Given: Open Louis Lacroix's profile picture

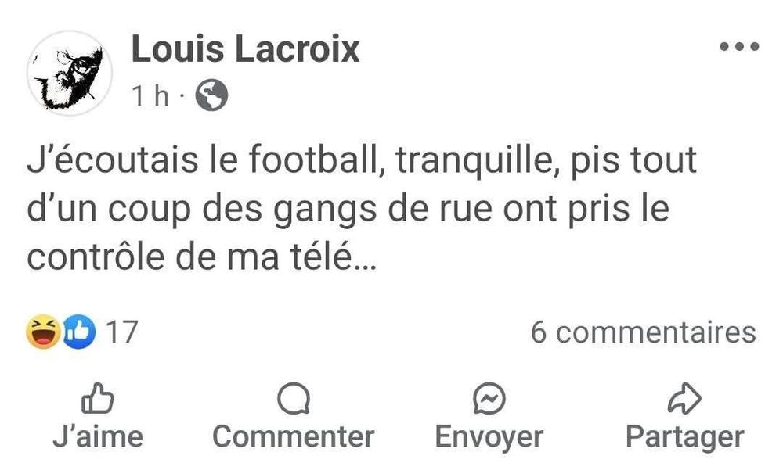Looking at the screenshot, I should pos(70,74).
